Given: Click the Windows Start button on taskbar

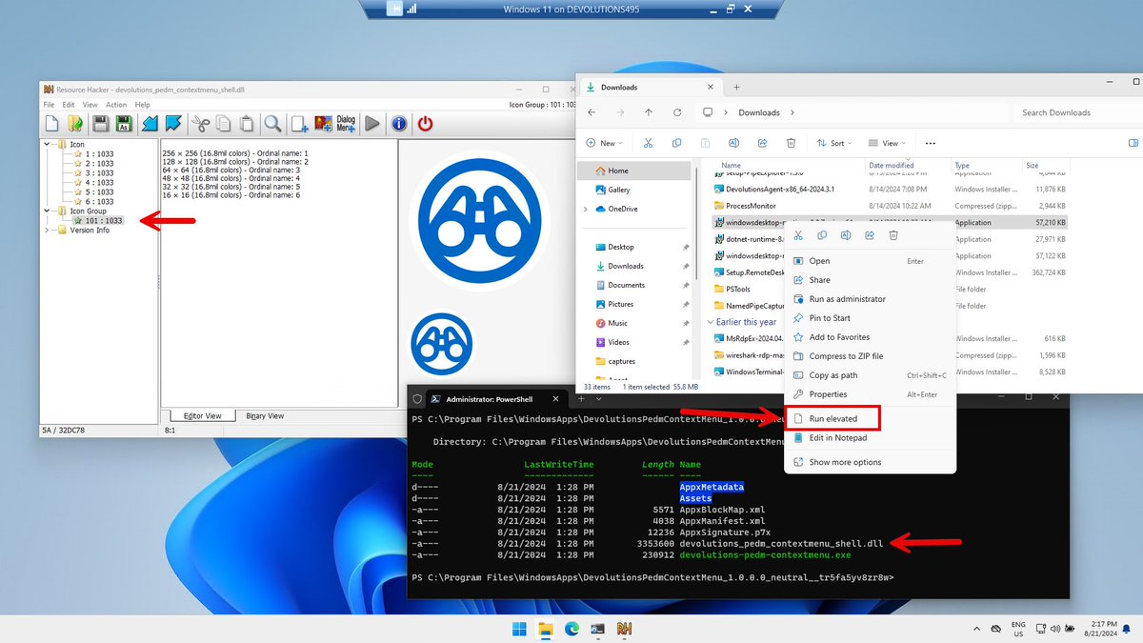Looking at the screenshot, I should pos(520,629).
